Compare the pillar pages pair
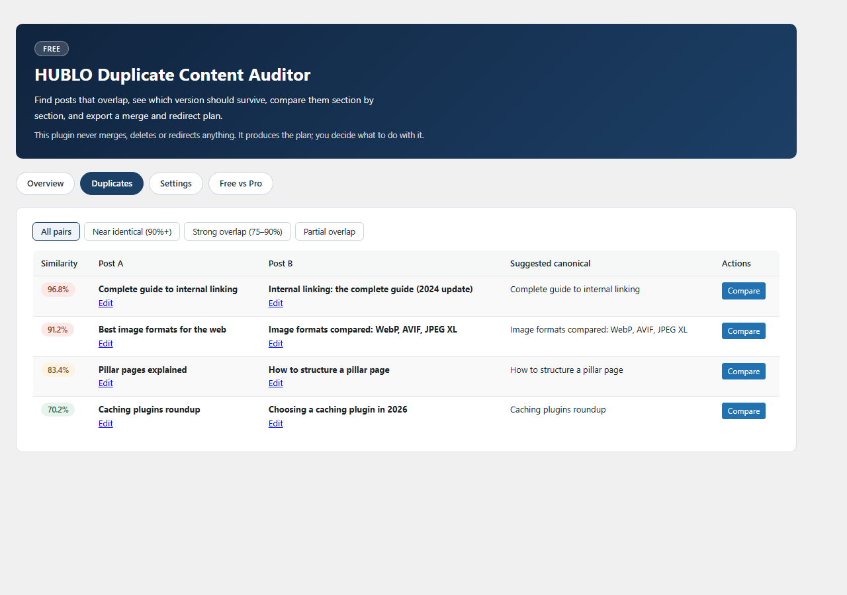Screen dimensions: 847x595 point(744,372)
